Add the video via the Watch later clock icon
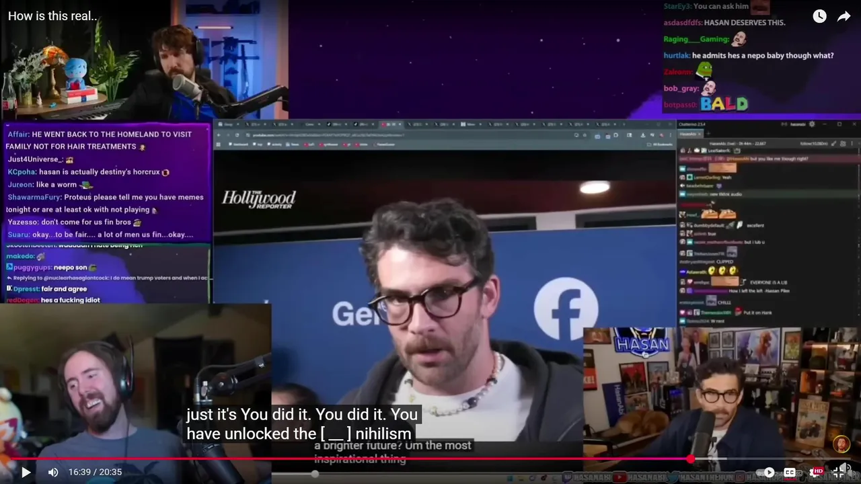861x484 pixels. [819, 17]
